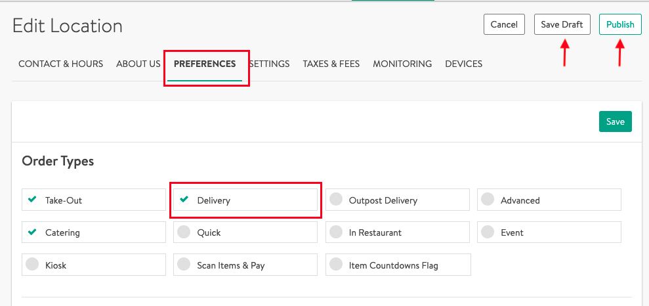This screenshot has height=306, width=649.
Task: Click the Save Draft button
Action: pos(562,24)
